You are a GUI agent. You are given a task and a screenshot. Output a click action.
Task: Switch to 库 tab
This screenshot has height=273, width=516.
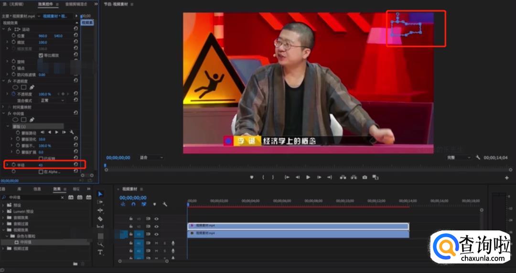(19, 189)
